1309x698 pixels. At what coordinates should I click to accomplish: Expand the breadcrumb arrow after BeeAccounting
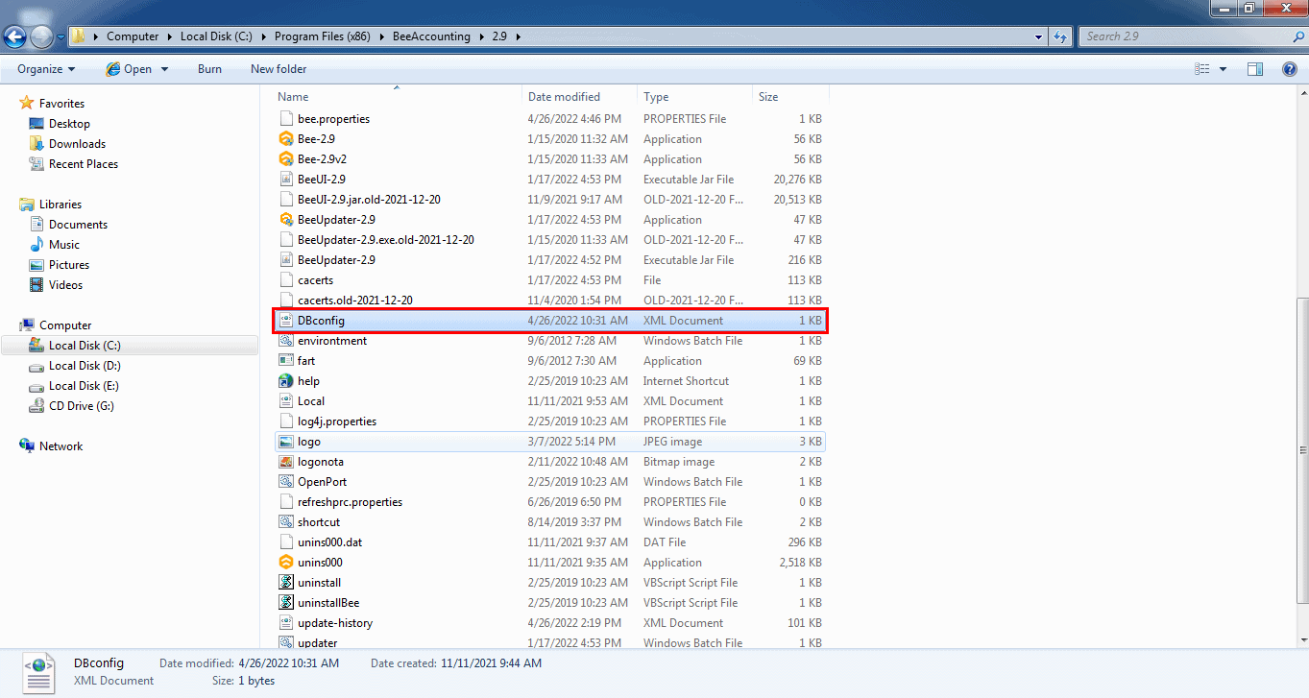click(480, 36)
